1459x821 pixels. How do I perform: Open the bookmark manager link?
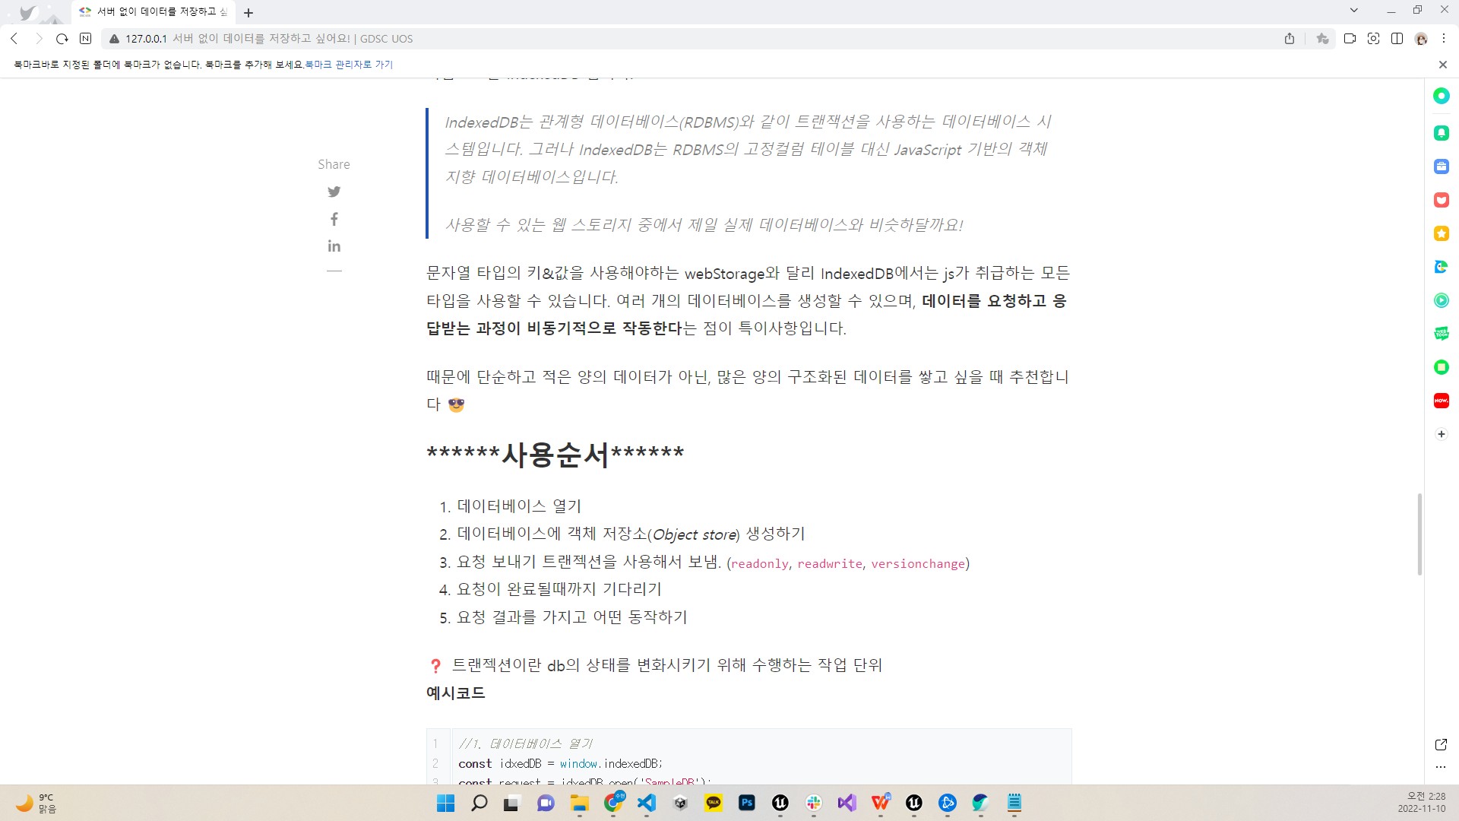pyautogui.click(x=349, y=65)
